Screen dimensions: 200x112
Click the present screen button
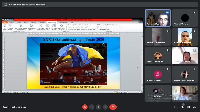pyautogui.click(x=98, y=107)
